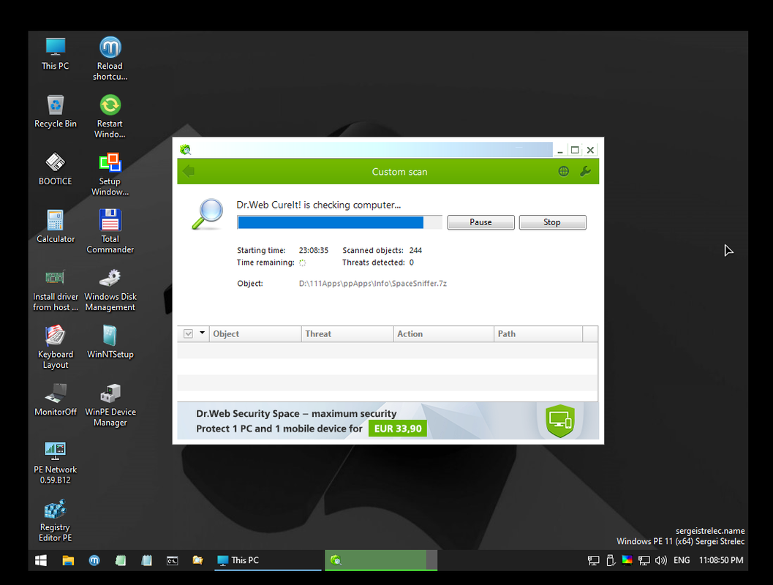The width and height of the screenshot is (773, 585).
Task: Click the green back arrow in Dr.Web
Action: point(189,171)
